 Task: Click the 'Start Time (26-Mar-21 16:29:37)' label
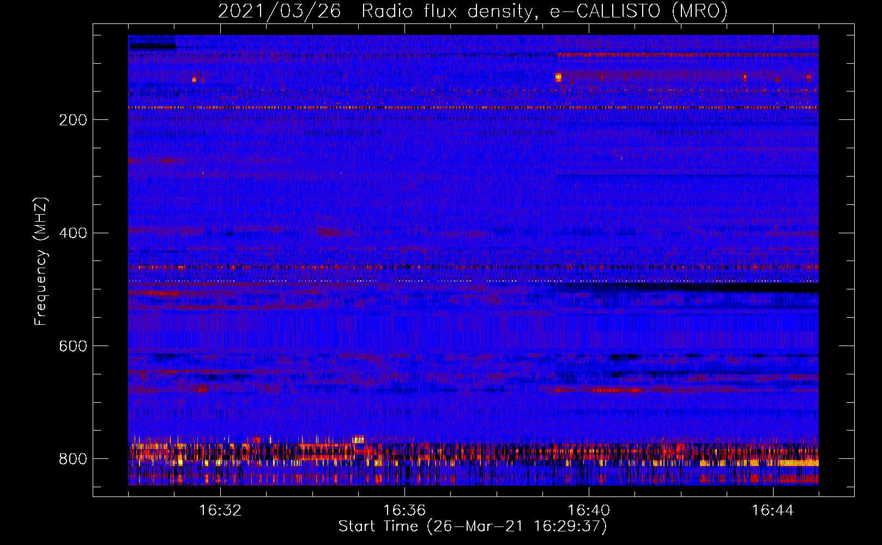pyautogui.click(x=473, y=526)
